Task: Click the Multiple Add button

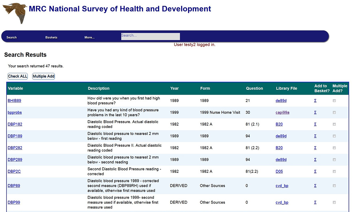Action: [x=43, y=76]
